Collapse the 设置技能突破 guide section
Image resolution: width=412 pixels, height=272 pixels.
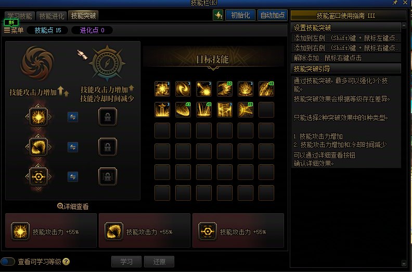point(346,28)
